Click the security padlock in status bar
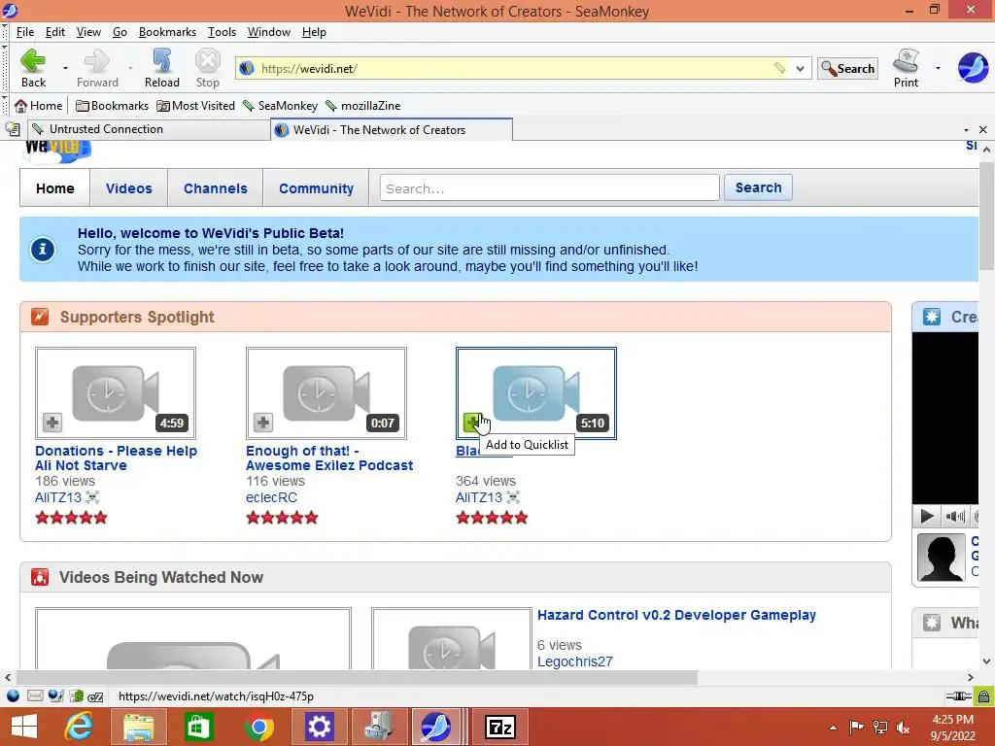This screenshot has height=746, width=995. [983, 695]
